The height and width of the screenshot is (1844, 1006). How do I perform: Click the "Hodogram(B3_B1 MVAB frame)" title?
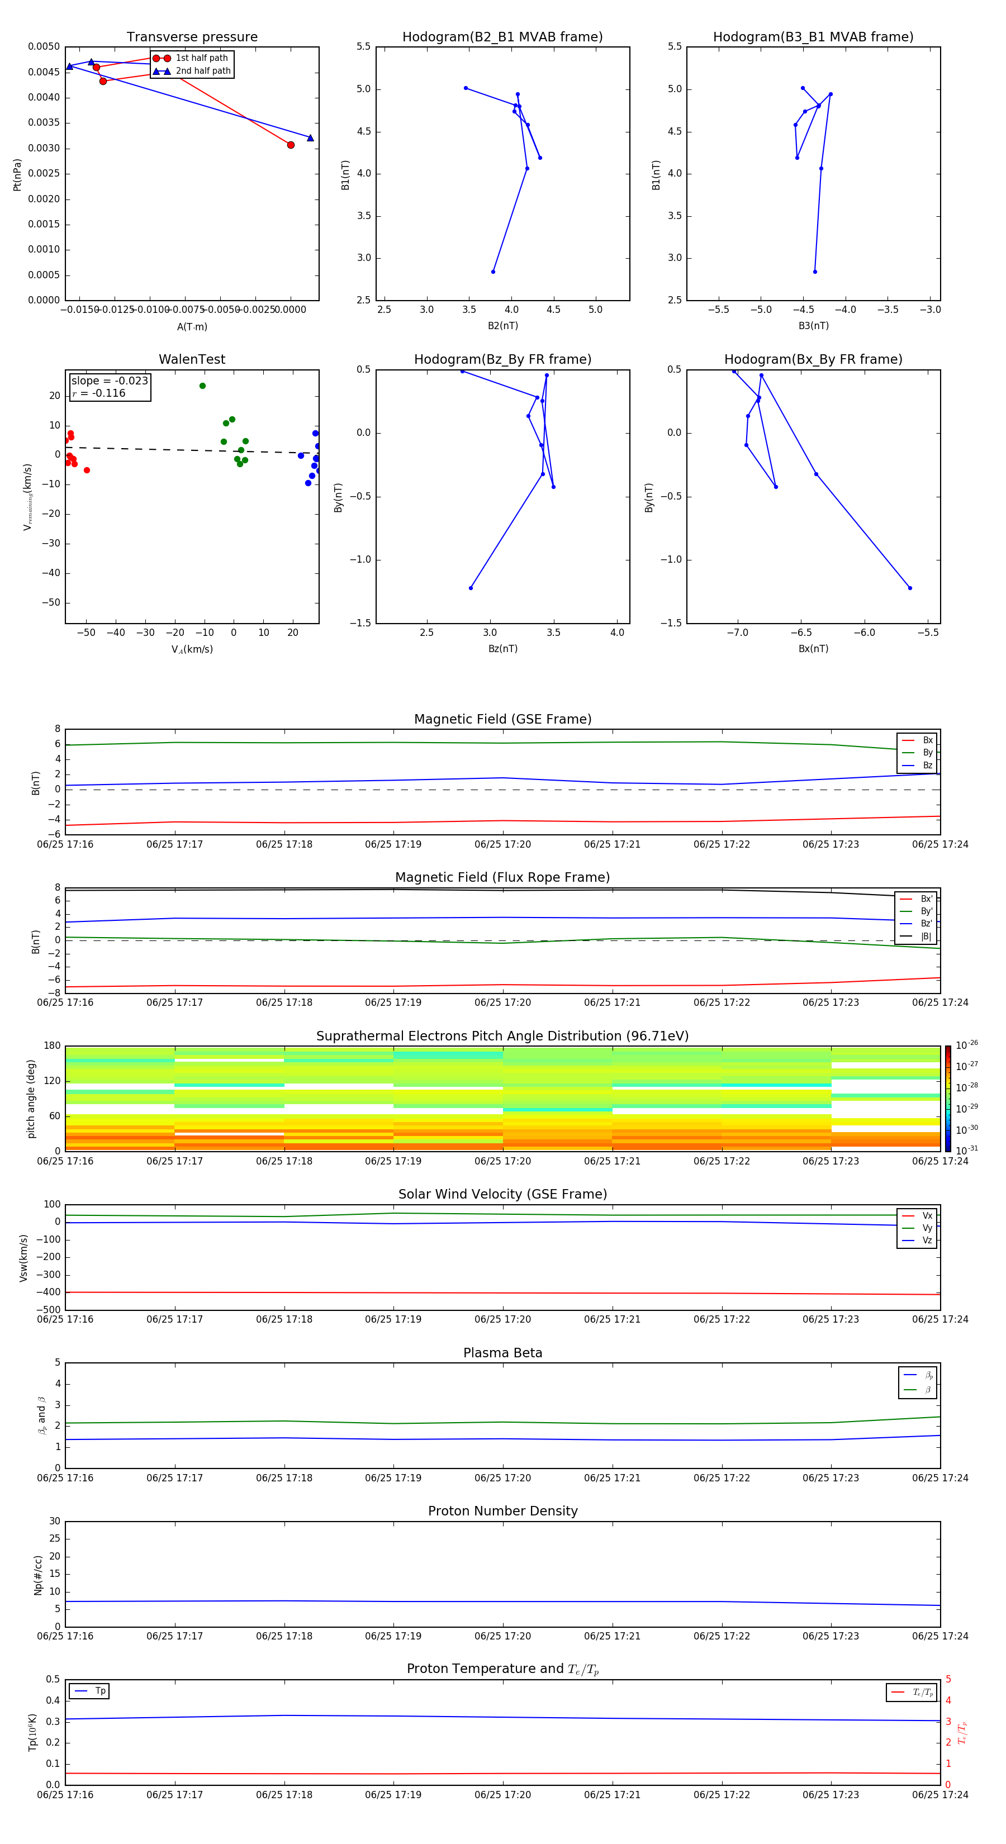pyautogui.click(x=813, y=37)
